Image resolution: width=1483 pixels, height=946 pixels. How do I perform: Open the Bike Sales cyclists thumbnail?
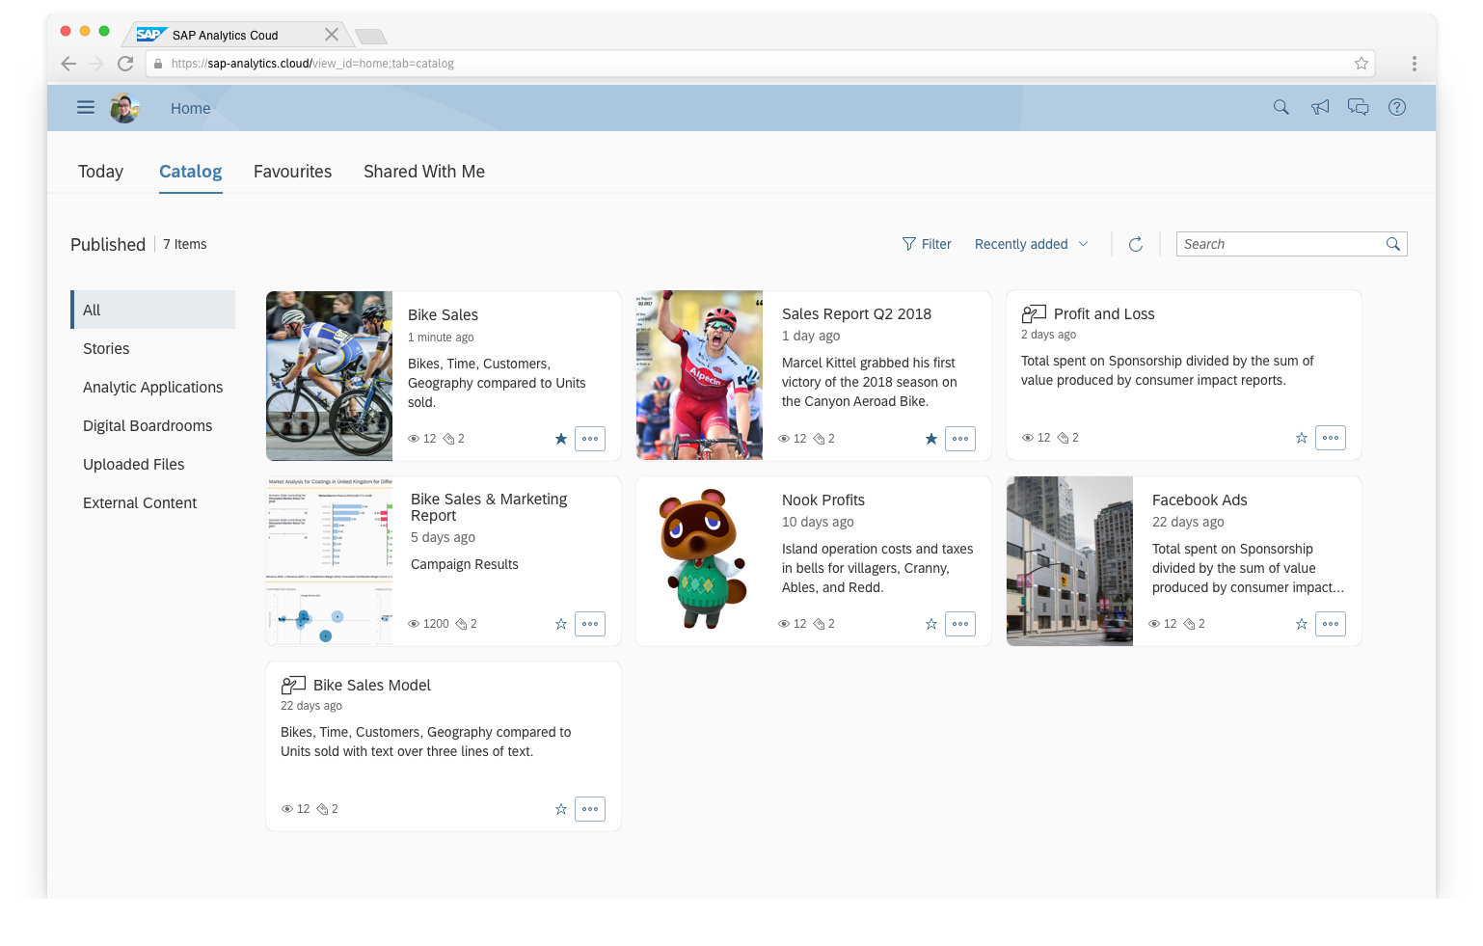(329, 376)
